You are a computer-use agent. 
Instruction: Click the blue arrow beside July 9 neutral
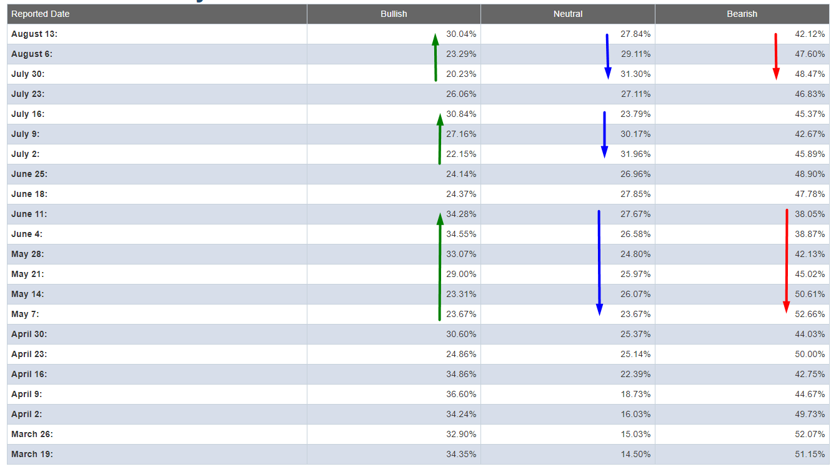604,134
